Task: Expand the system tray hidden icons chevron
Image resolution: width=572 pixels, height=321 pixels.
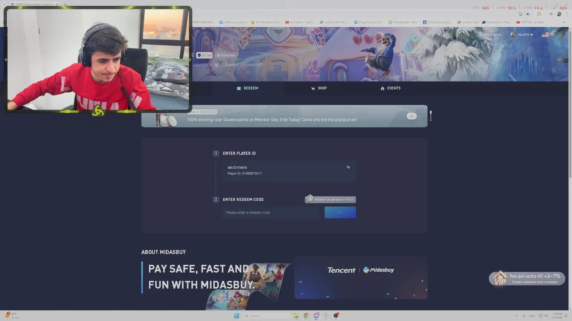Action: [517, 316]
